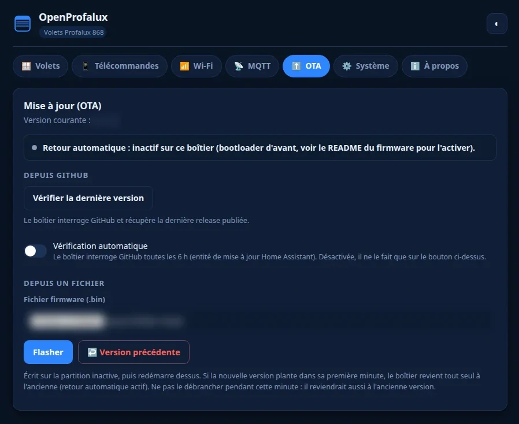Click the OpenProfalux shutter logo icon
519x424 pixels.
tap(23, 24)
